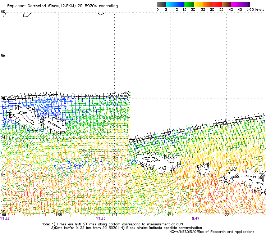The height and width of the screenshot is (234, 266).
Task: Click the orange 25-30 knots legend swatch
Action: (x=208, y=4)
